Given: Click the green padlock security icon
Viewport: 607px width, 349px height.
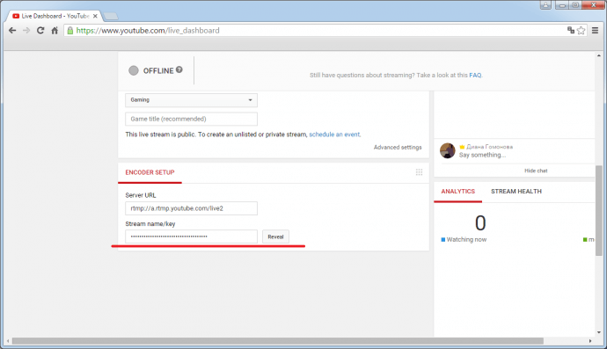Looking at the screenshot, I should pos(70,31).
